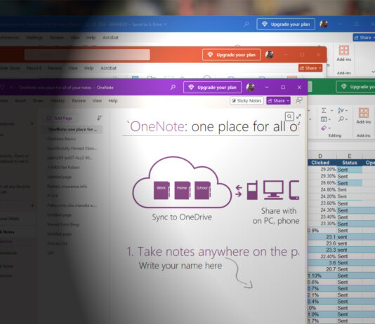Expand the OneNote page to full view
Image resolution: width=375 pixels, height=324 pixels.
click(x=299, y=116)
